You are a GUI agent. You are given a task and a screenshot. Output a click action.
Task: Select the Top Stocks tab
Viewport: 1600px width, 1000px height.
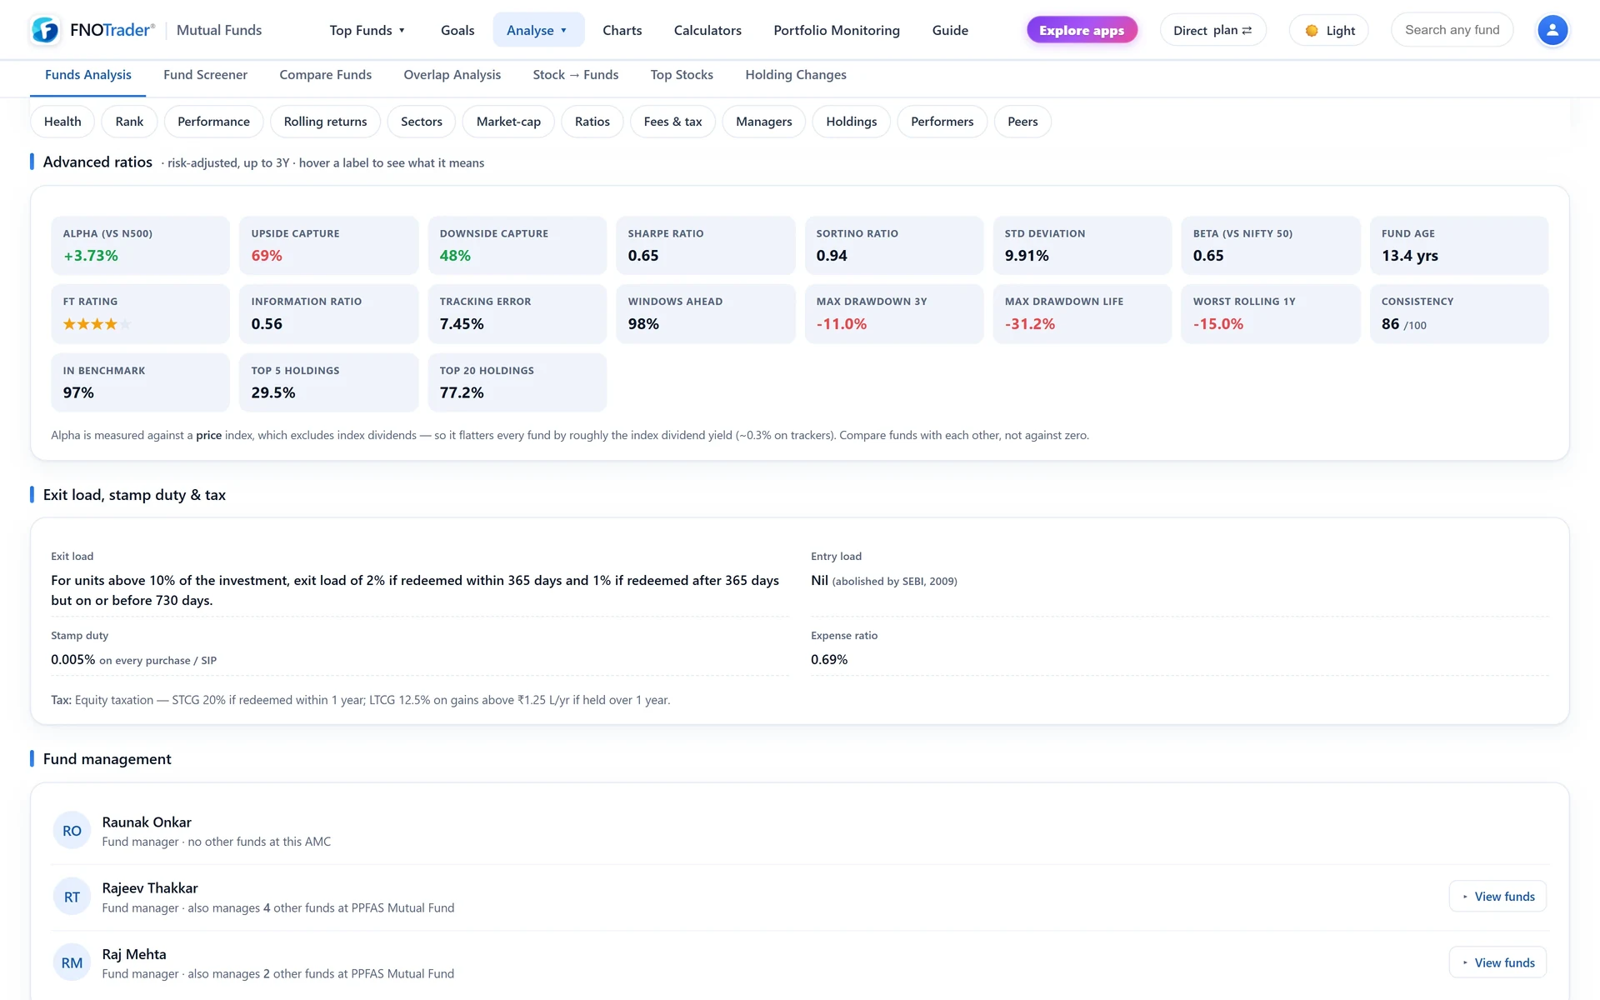682,75
